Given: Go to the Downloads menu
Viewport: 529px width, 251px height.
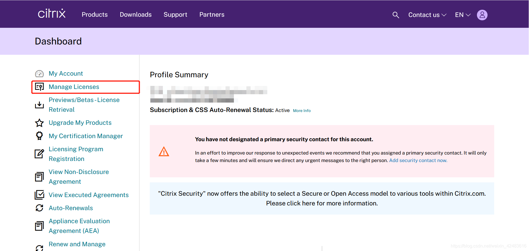Looking at the screenshot, I should click(x=136, y=15).
